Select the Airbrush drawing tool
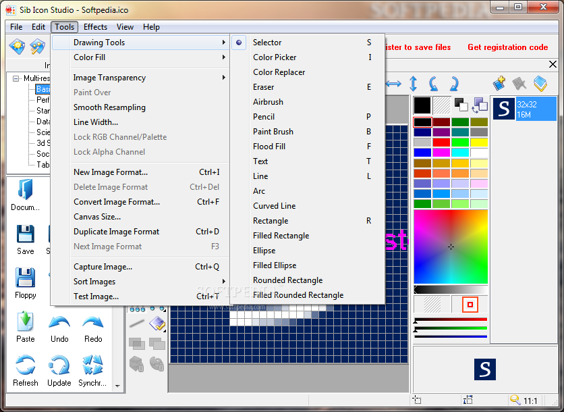Viewport: 564px width, 412px height. [308, 102]
